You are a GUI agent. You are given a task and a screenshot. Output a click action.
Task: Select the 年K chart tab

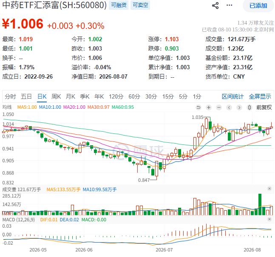(x=99, y=96)
